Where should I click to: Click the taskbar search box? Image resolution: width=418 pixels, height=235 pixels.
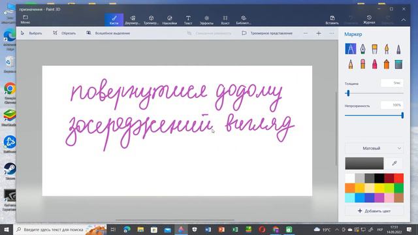pyautogui.click(x=60, y=229)
